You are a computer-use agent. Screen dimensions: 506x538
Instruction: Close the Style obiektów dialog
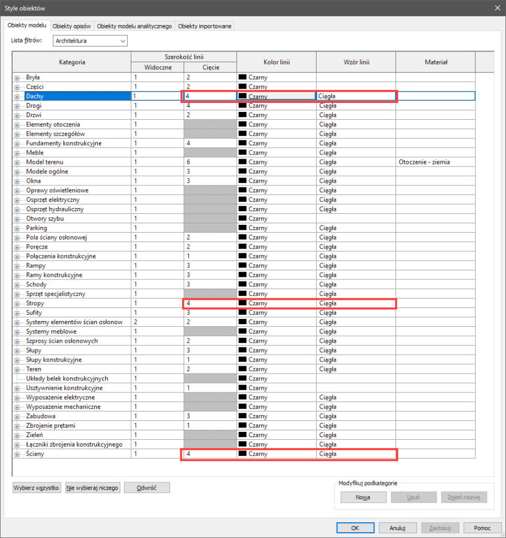pyautogui.click(x=497, y=7)
